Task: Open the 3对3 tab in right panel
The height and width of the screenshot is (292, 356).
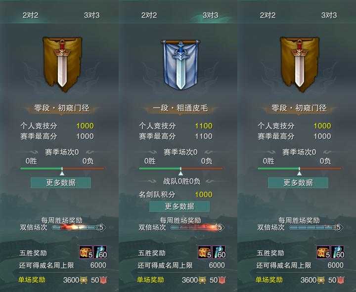Action: click(x=329, y=15)
